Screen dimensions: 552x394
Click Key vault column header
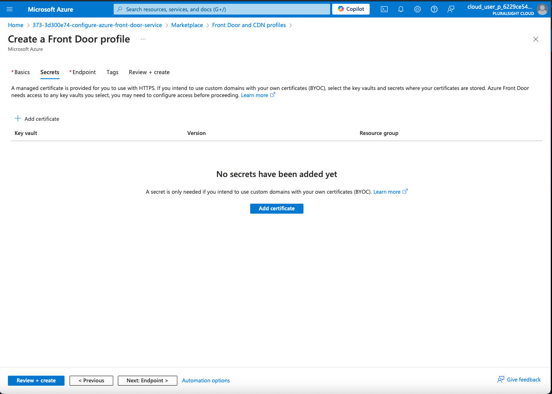pyautogui.click(x=26, y=133)
